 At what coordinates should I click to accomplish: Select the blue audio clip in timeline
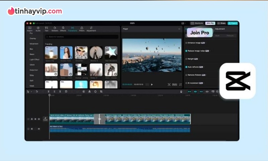[x=120, y=129]
